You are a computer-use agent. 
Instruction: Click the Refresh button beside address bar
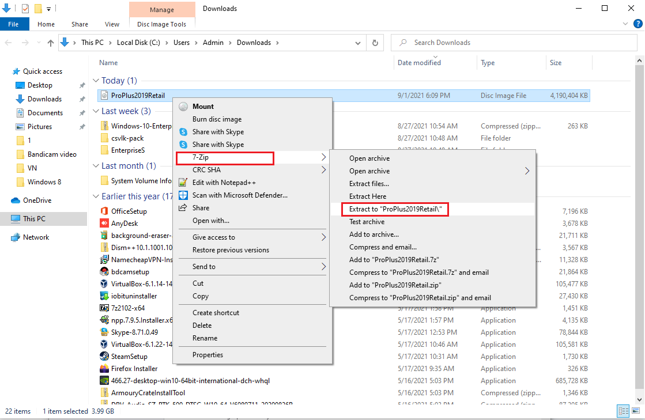pos(375,43)
